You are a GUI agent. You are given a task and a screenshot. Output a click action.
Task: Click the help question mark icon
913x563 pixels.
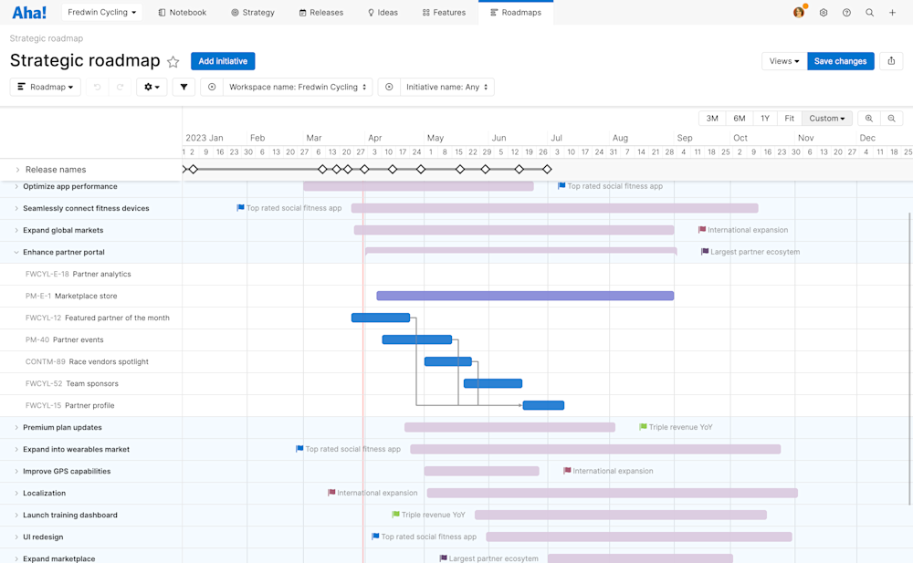point(845,13)
